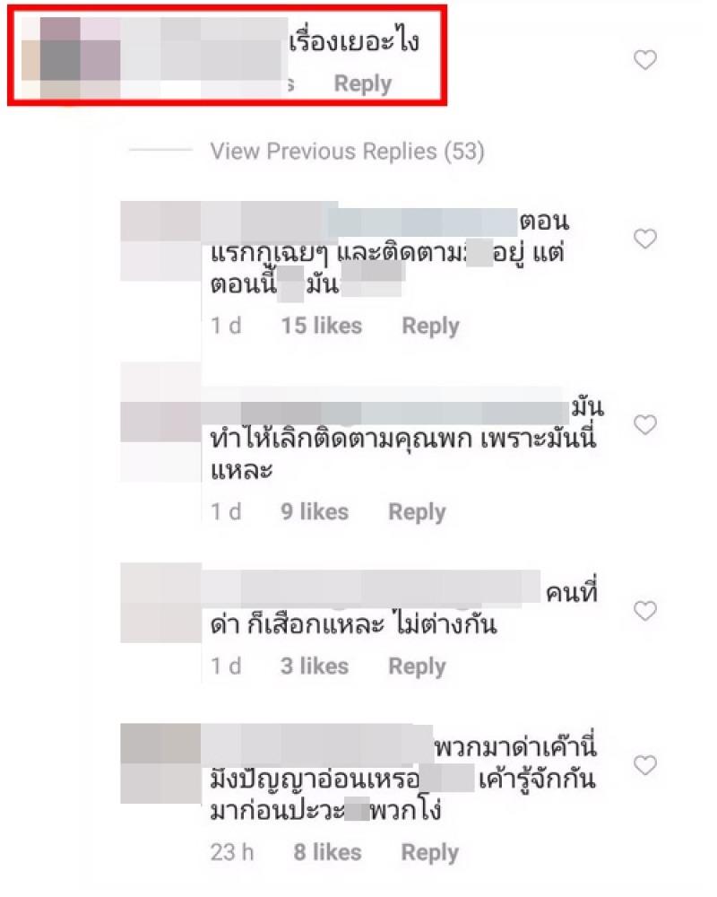This screenshot has height=897, width=717.
Task: Tap the heart on the 15-likes reply
Action: coord(645,239)
